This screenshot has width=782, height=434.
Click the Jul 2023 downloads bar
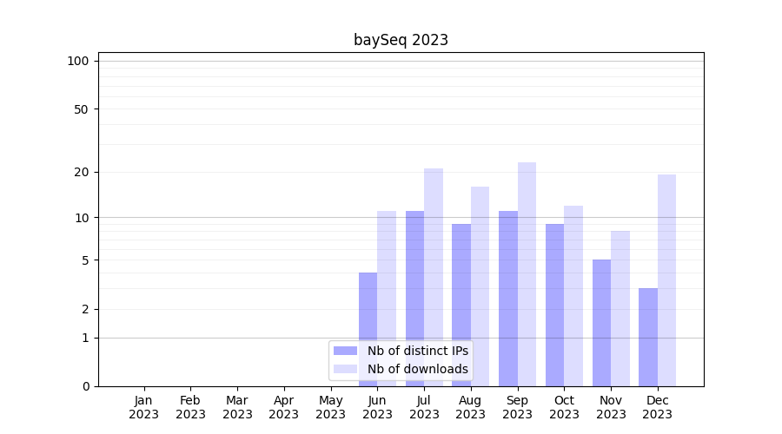[434, 260]
